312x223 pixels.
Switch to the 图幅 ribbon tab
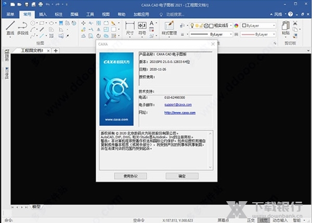click(74, 14)
